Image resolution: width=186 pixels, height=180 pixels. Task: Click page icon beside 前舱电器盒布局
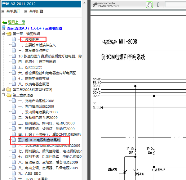pyautogui.click(x=14, y=78)
